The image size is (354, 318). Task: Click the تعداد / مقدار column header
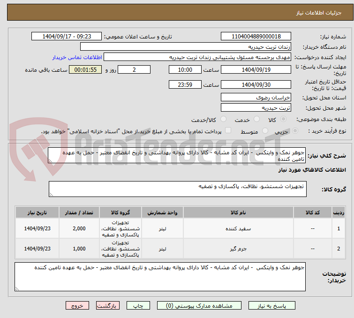coord(79,212)
